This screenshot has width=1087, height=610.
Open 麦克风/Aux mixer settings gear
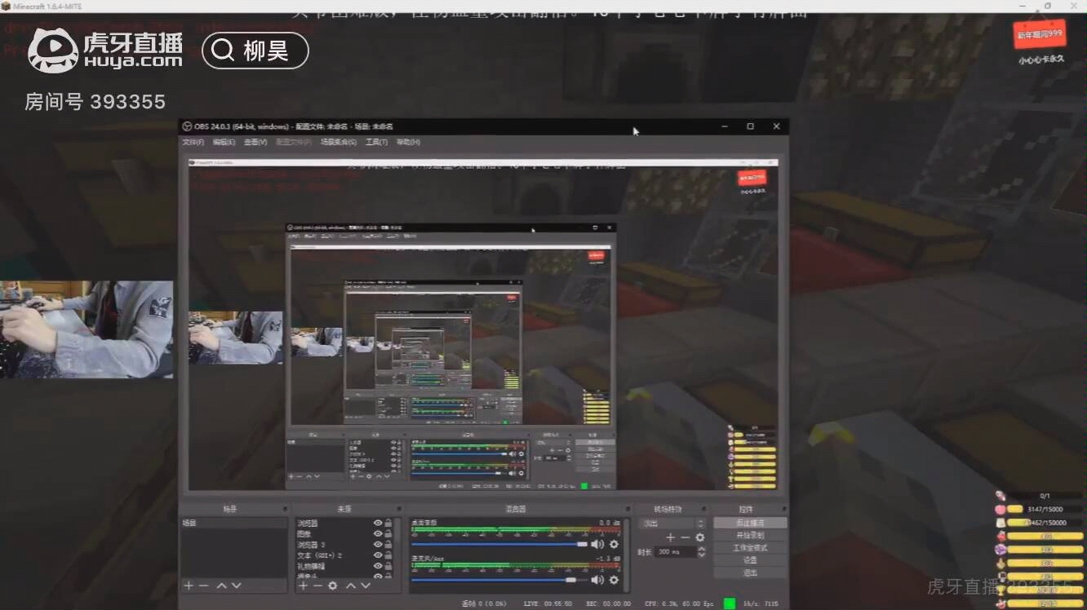click(x=614, y=580)
